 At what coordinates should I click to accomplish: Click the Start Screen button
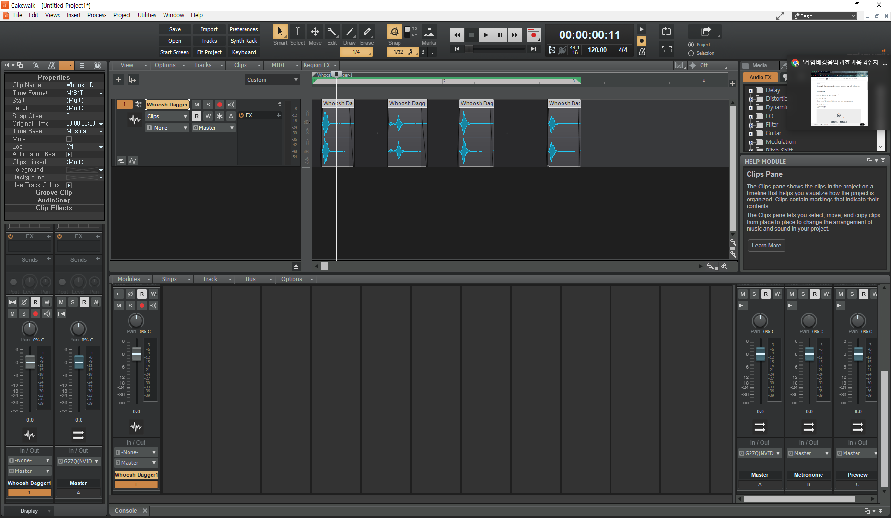coord(175,52)
